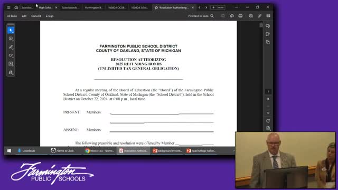
Task: Click the Resolution Authori... taskbar item
Action: pos(134,151)
